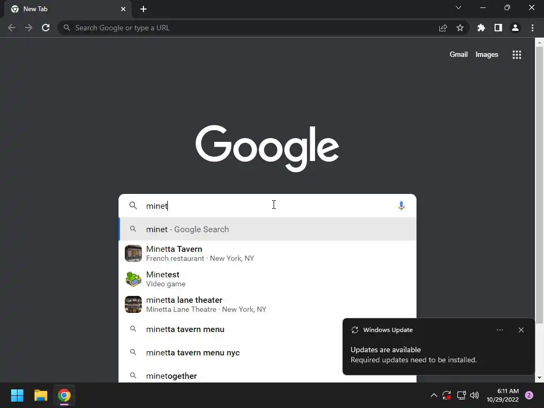Close the New Tab tab

(123, 9)
